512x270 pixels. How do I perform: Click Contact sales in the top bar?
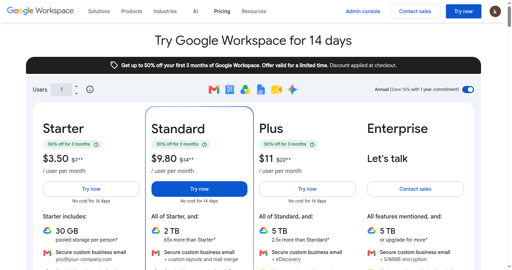(x=415, y=11)
